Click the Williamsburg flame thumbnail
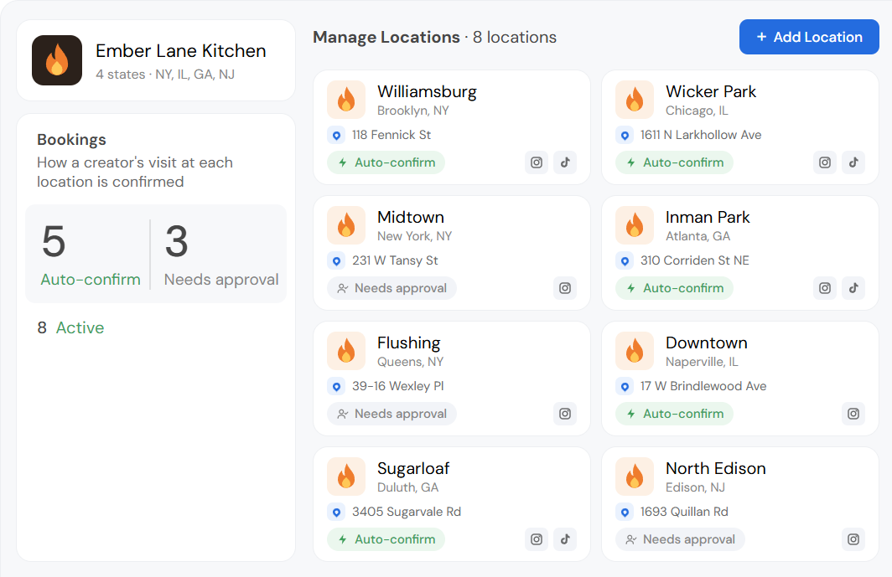 (x=346, y=100)
